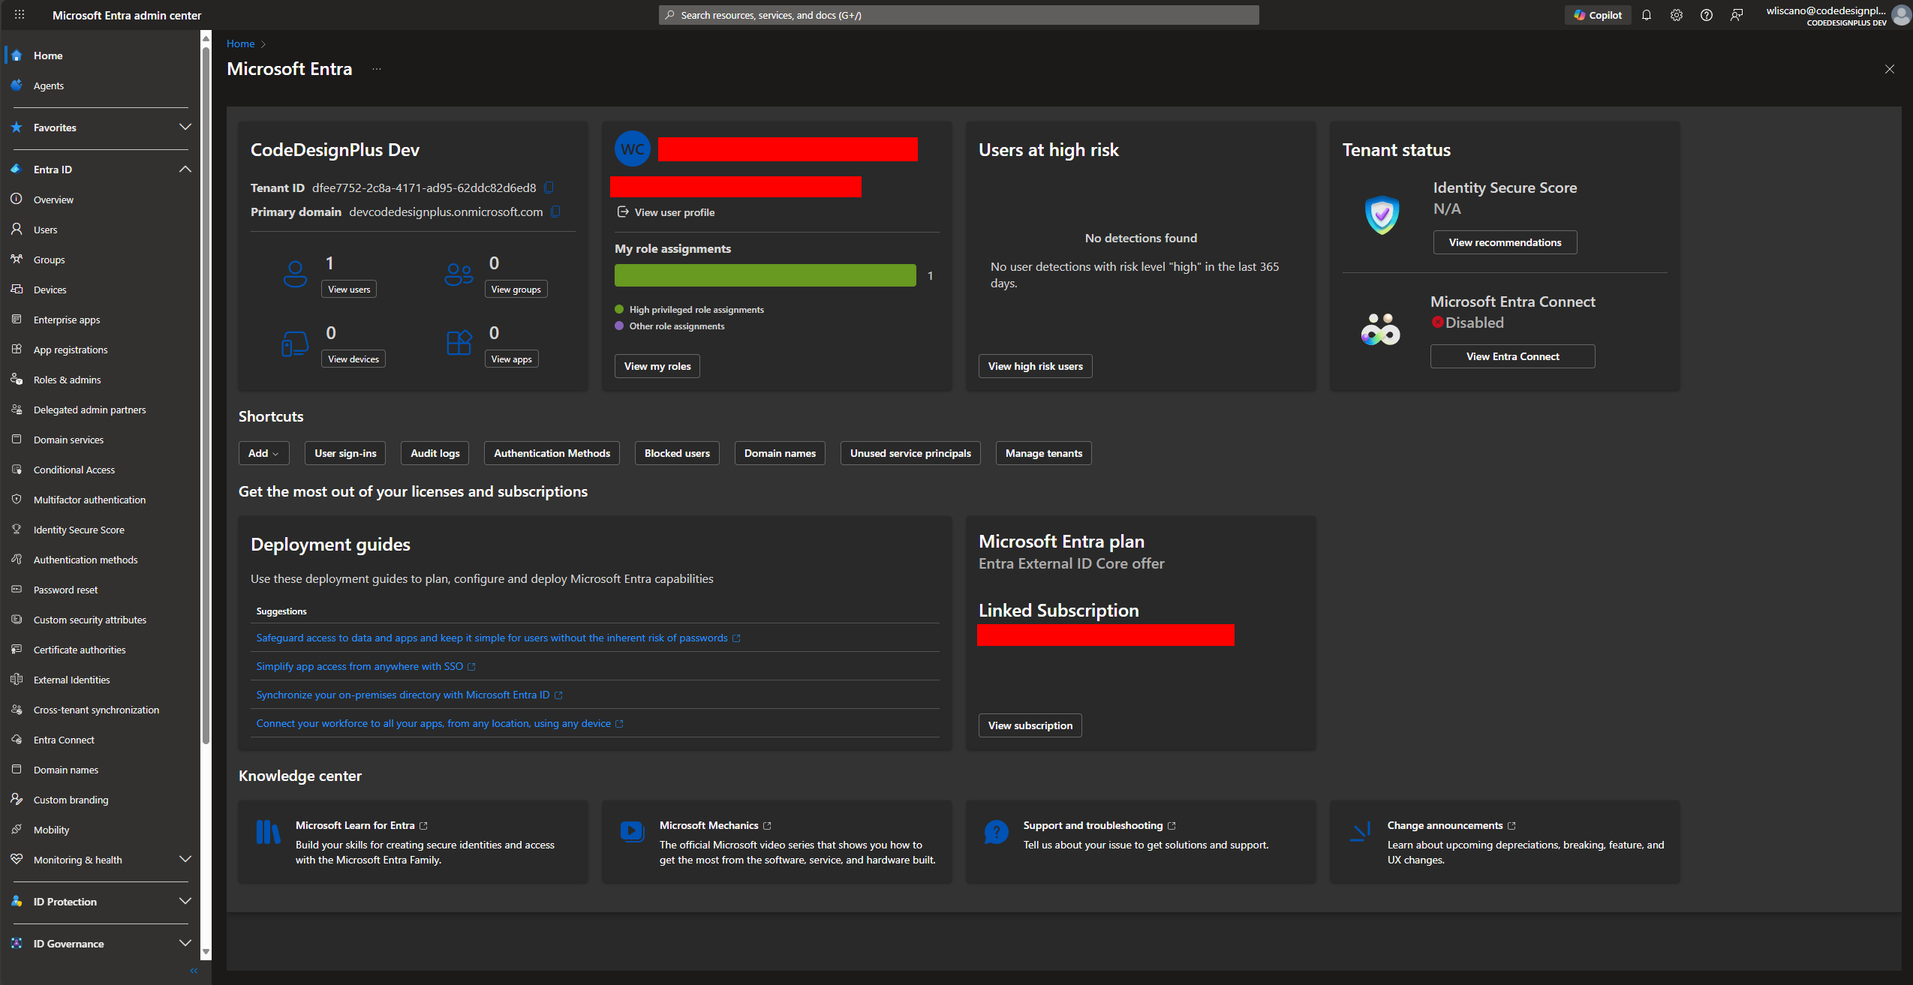
Task: Open Unused service principals shortcut
Action: tap(910, 453)
